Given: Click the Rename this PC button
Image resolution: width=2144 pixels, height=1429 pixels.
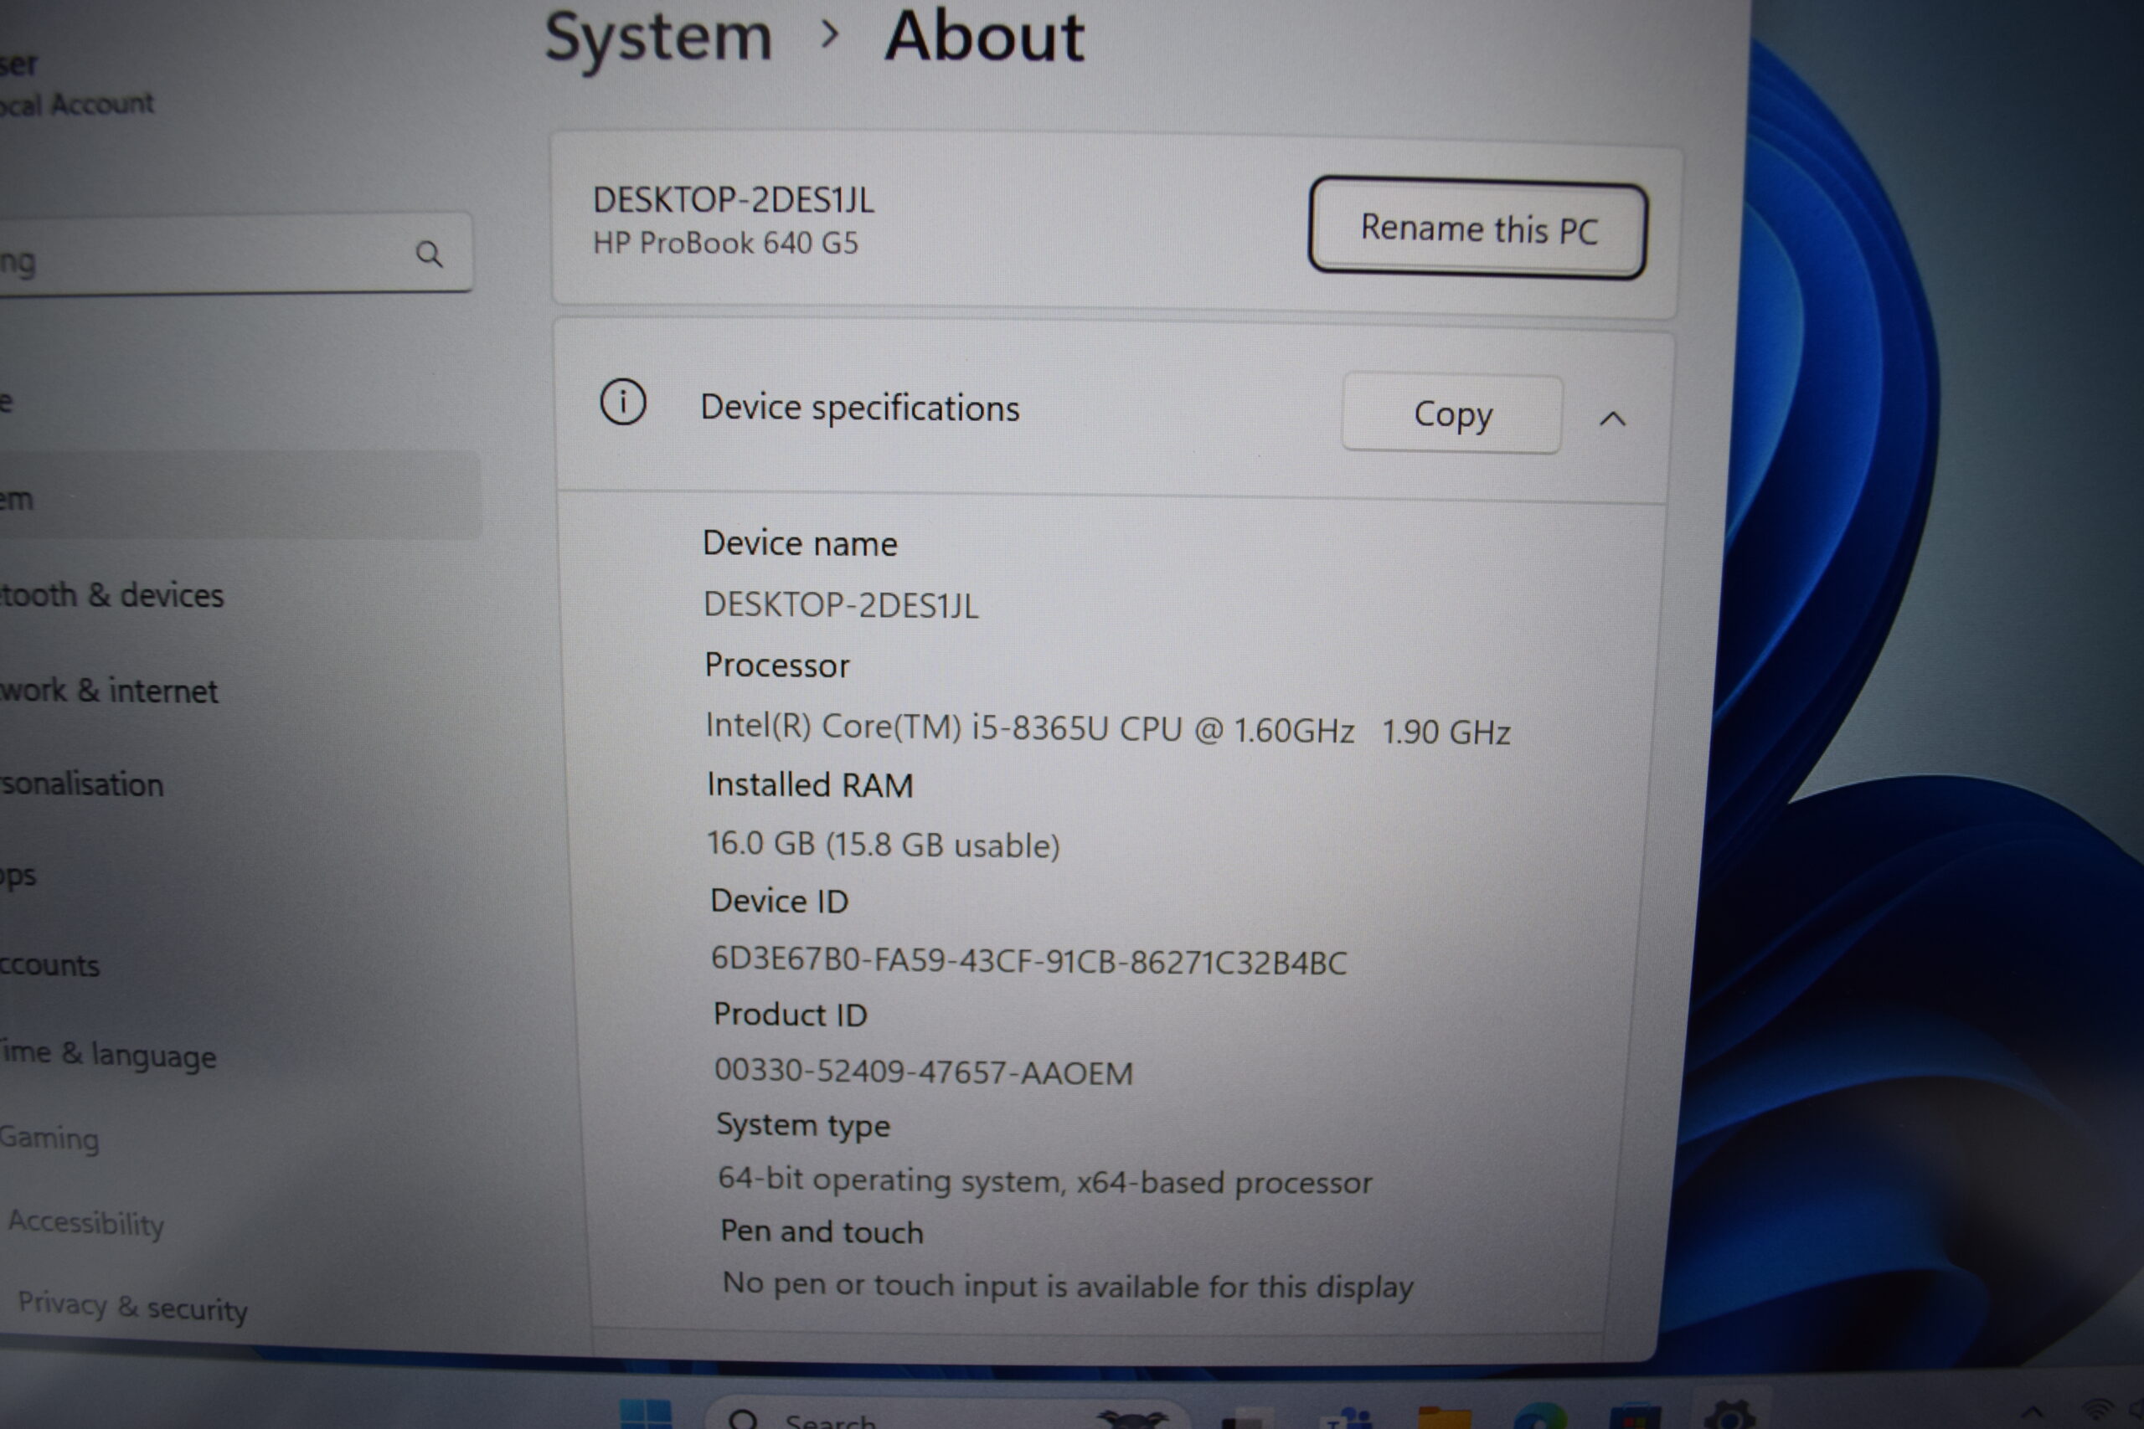Looking at the screenshot, I should tap(1477, 228).
